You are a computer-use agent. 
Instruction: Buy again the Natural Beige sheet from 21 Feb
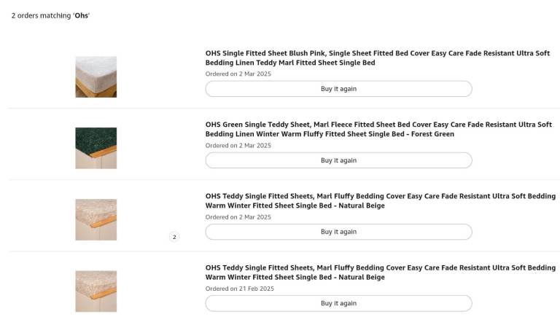coord(338,303)
